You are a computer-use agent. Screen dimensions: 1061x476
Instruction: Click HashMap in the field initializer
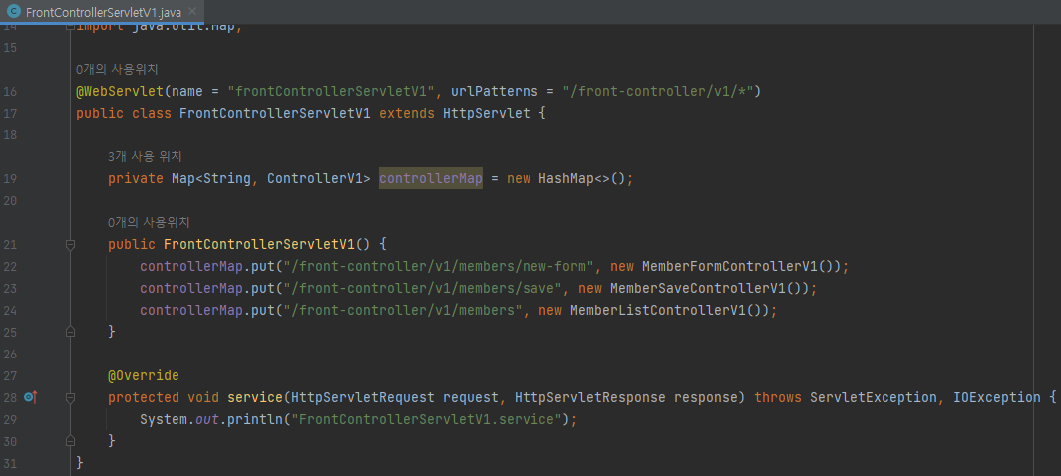tap(566, 178)
